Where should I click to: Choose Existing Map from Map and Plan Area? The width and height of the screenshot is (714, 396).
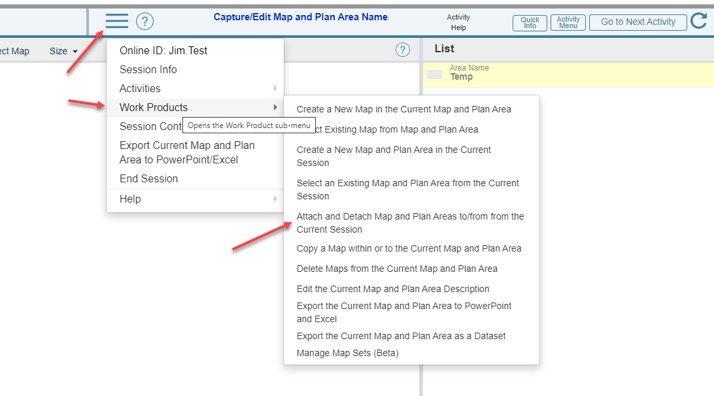tap(411, 130)
